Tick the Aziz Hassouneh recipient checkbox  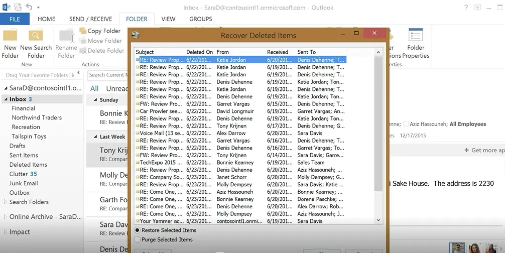(406, 124)
